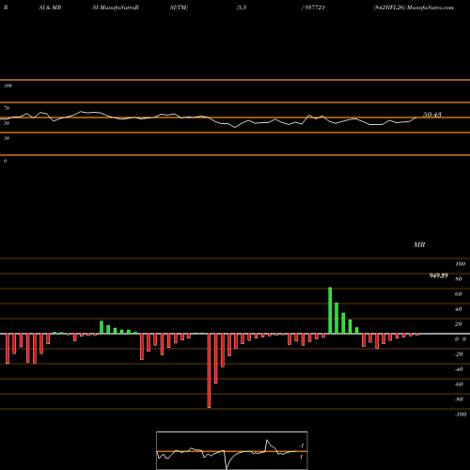This screenshot has height=470, width=470.
Task: Open the mini overview chart thumbnail
Action: click(232, 450)
